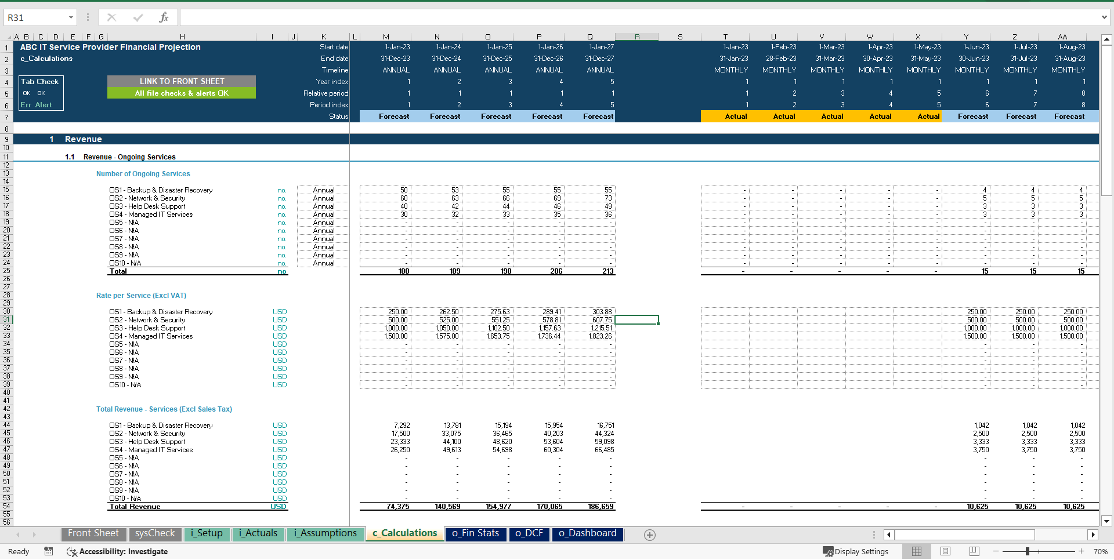Click into the formula bar input
The height and width of the screenshot is (560, 1114).
click(638, 17)
